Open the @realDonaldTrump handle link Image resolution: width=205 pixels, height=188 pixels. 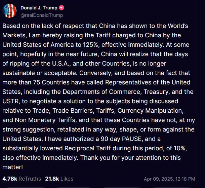click(x=42, y=15)
